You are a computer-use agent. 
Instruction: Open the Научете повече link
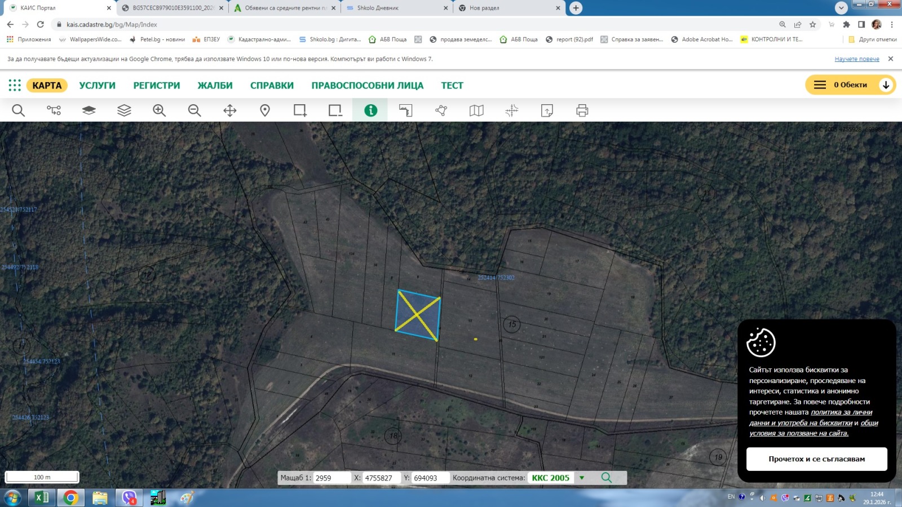(856, 59)
